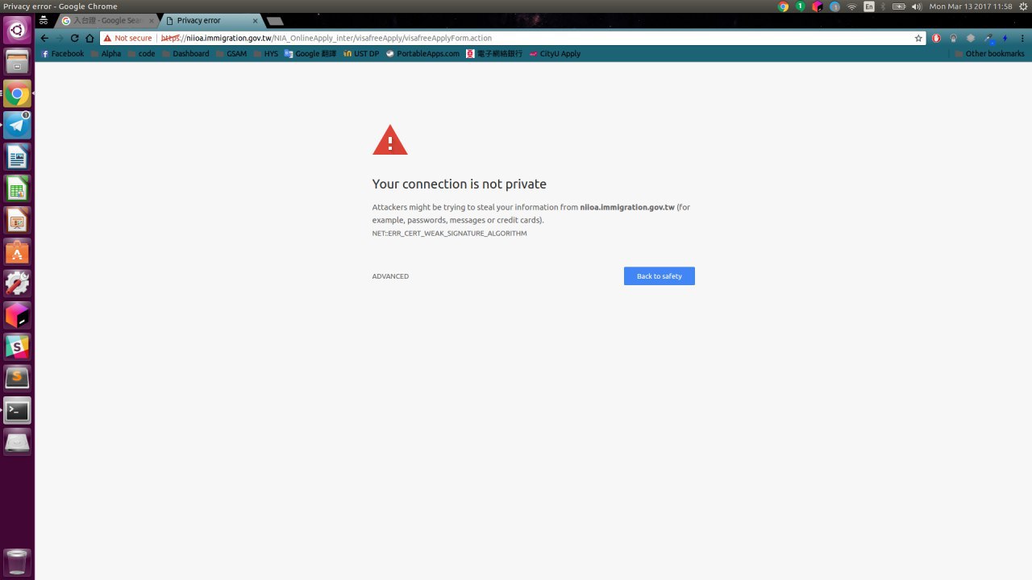Open the Facebook bookmark
Viewport: 1032px width, 580px height.
pyautogui.click(x=63, y=54)
